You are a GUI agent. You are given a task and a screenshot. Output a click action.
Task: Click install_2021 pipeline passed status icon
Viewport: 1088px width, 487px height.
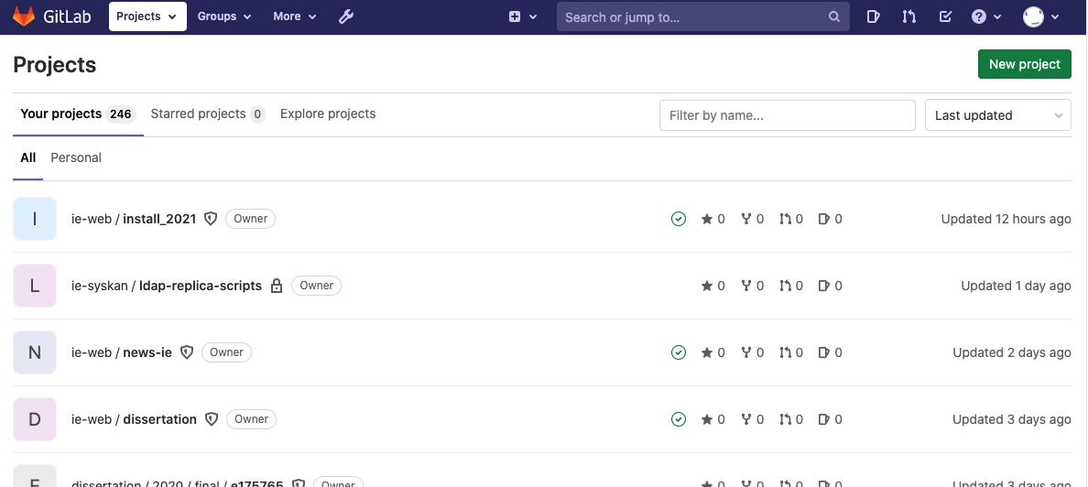pyautogui.click(x=679, y=219)
